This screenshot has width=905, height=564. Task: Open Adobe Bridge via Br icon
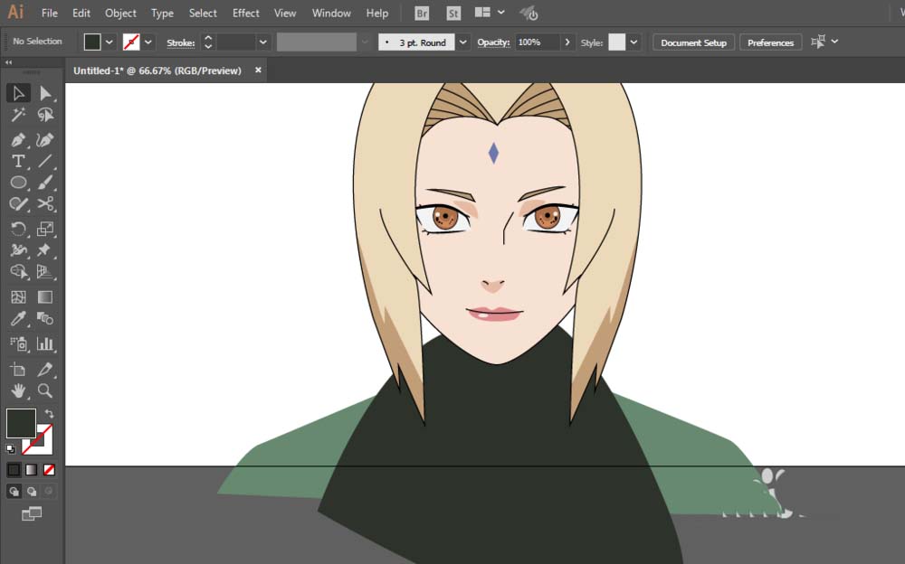point(422,14)
